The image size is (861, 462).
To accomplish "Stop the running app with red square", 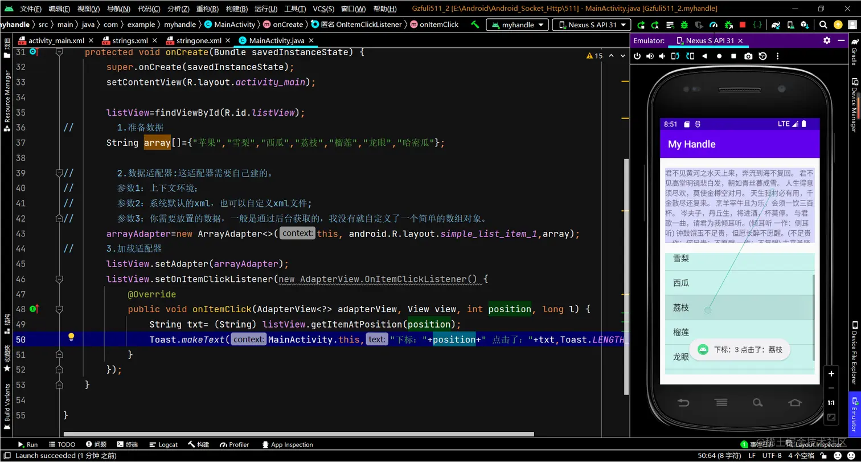I will point(743,25).
